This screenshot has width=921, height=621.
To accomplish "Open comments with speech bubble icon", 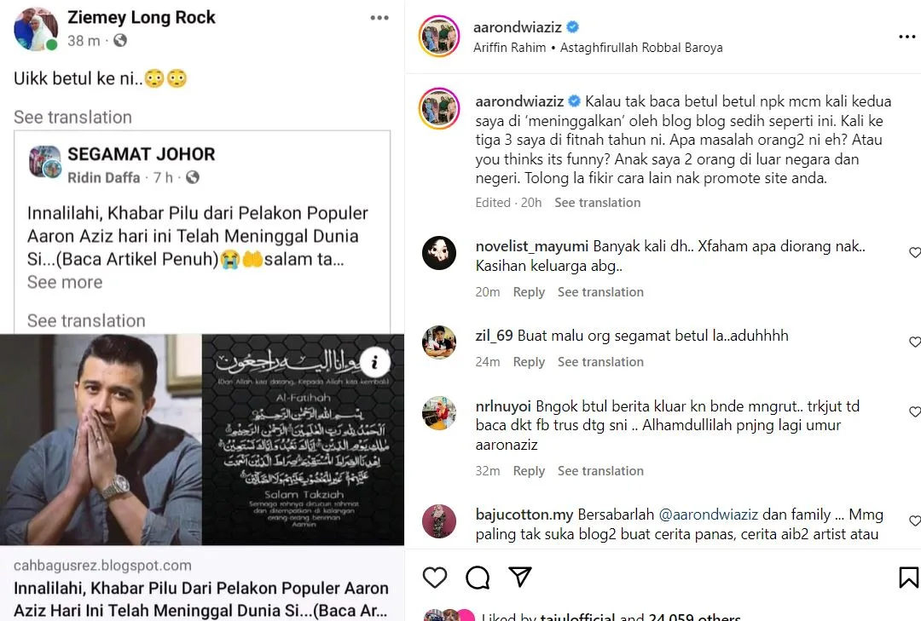I will pyautogui.click(x=478, y=578).
